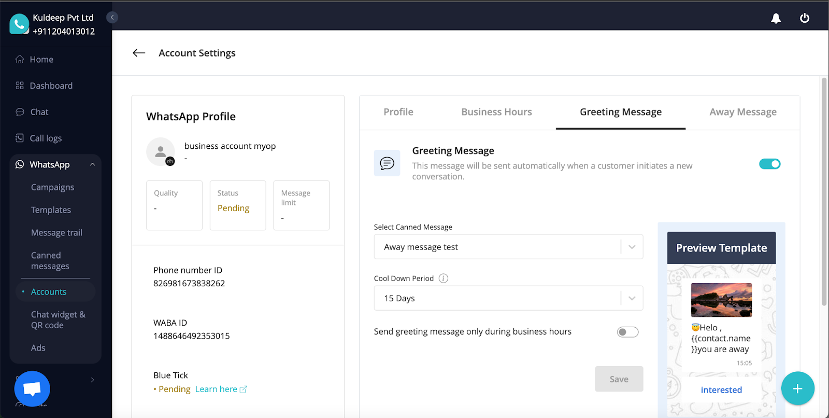Click the notification bell icon

pyautogui.click(x=776, y=18)
